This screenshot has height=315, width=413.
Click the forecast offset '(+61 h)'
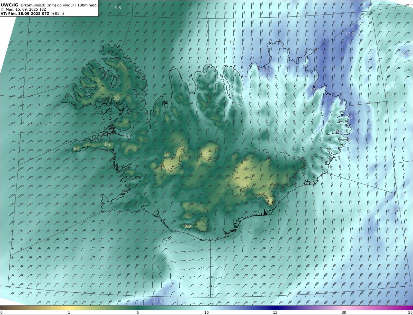tap(57, 14)
